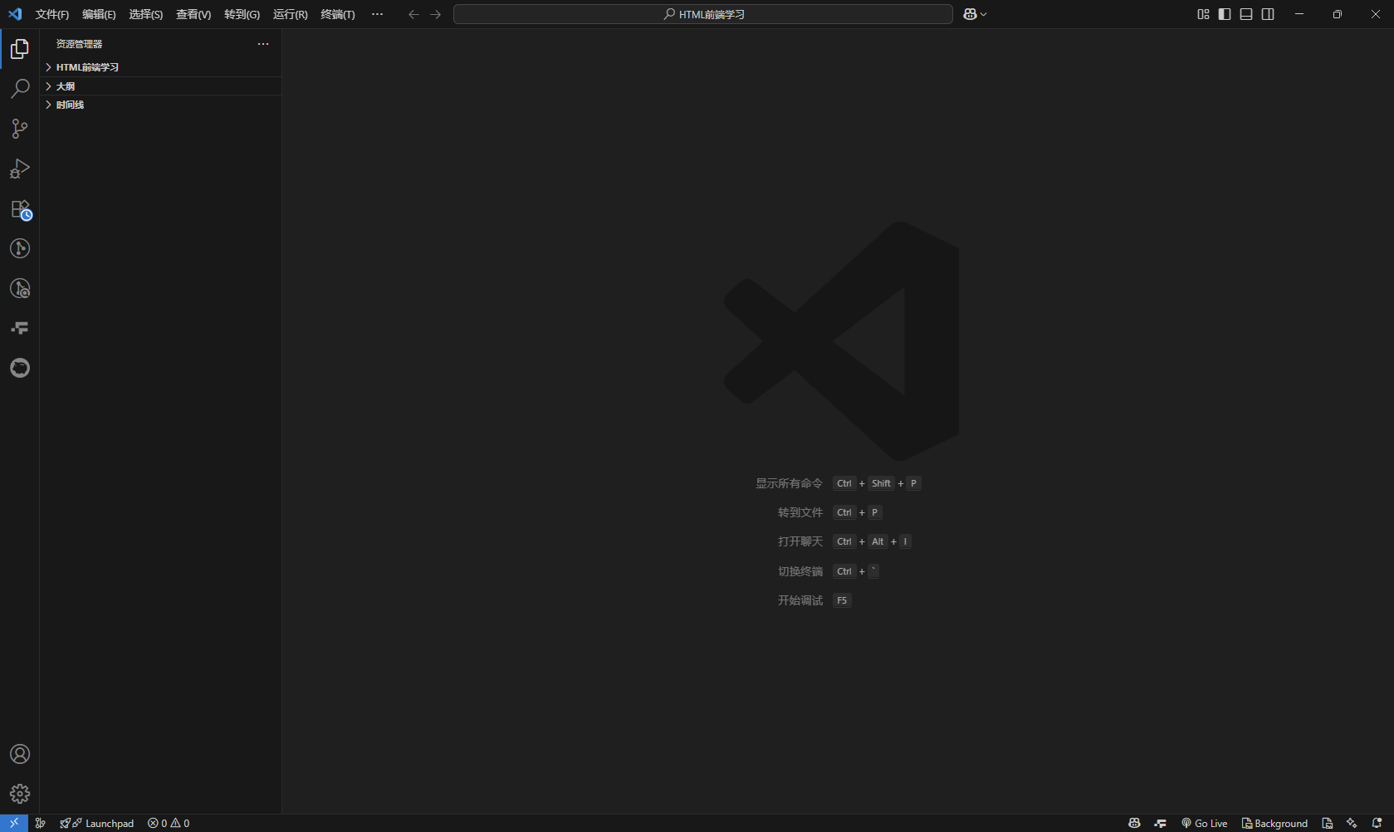Image resolution: width=1394 pixels, height=832 pixels.
Task: Expand the 大纲 outline section
Action: 161,86
